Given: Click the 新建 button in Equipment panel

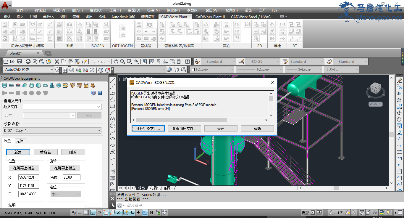Looking at the screenshot, I should click(x=18, y=152).
